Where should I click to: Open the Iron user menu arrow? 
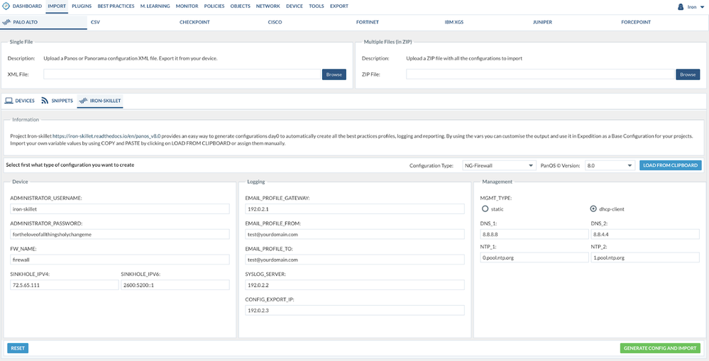pyautogui.click(x=702, y=6)
